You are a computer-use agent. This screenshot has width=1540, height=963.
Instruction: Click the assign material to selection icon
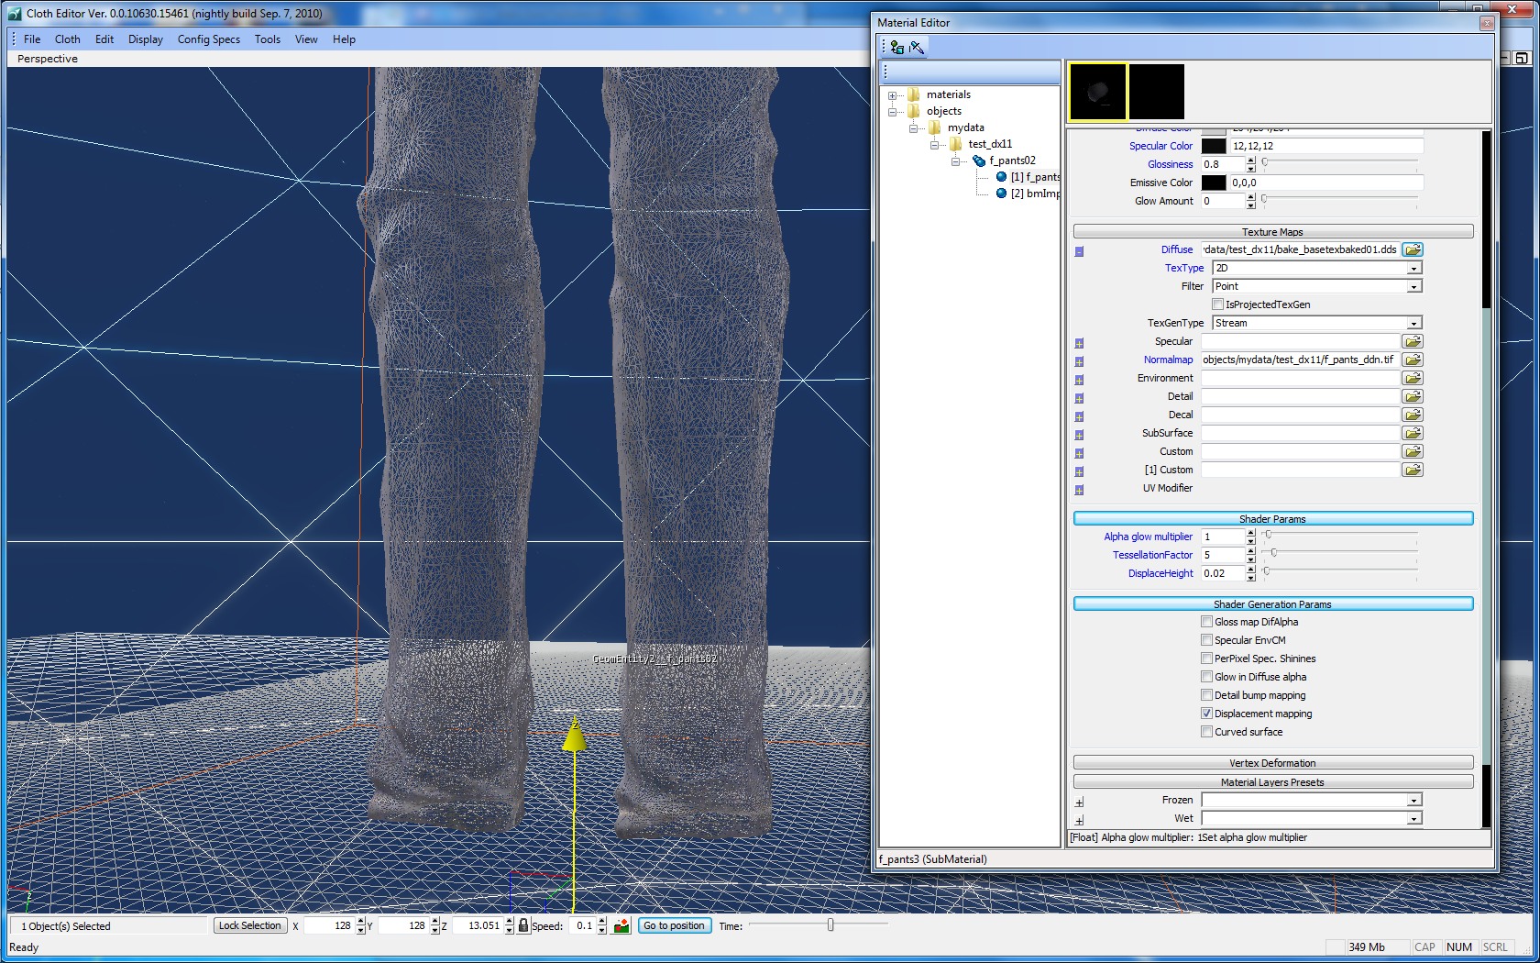pyautogui.click(x=897, y=47)
